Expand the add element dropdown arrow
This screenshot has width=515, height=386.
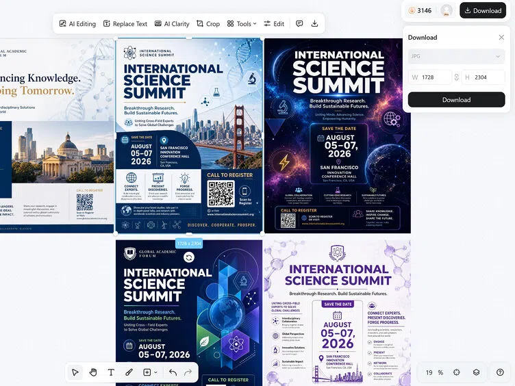(x=155, y=372)
